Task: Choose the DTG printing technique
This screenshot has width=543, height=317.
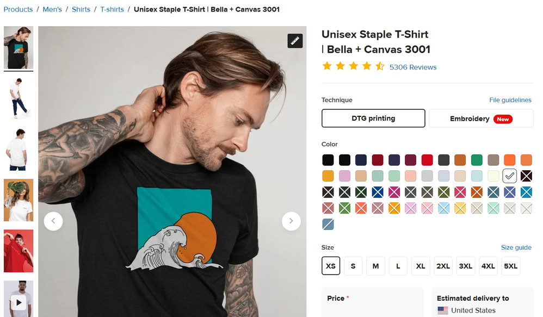Action: point(373,118)
